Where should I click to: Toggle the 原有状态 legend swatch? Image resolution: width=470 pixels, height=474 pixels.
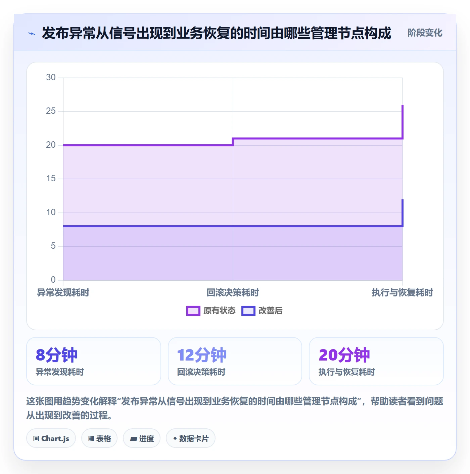click(x=193, y=311)
